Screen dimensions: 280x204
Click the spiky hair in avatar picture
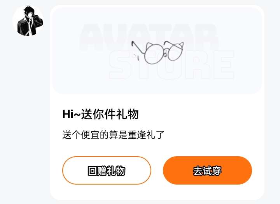pos(28,11)
